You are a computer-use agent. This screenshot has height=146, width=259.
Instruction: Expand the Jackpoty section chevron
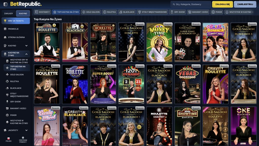click(26, 130)
